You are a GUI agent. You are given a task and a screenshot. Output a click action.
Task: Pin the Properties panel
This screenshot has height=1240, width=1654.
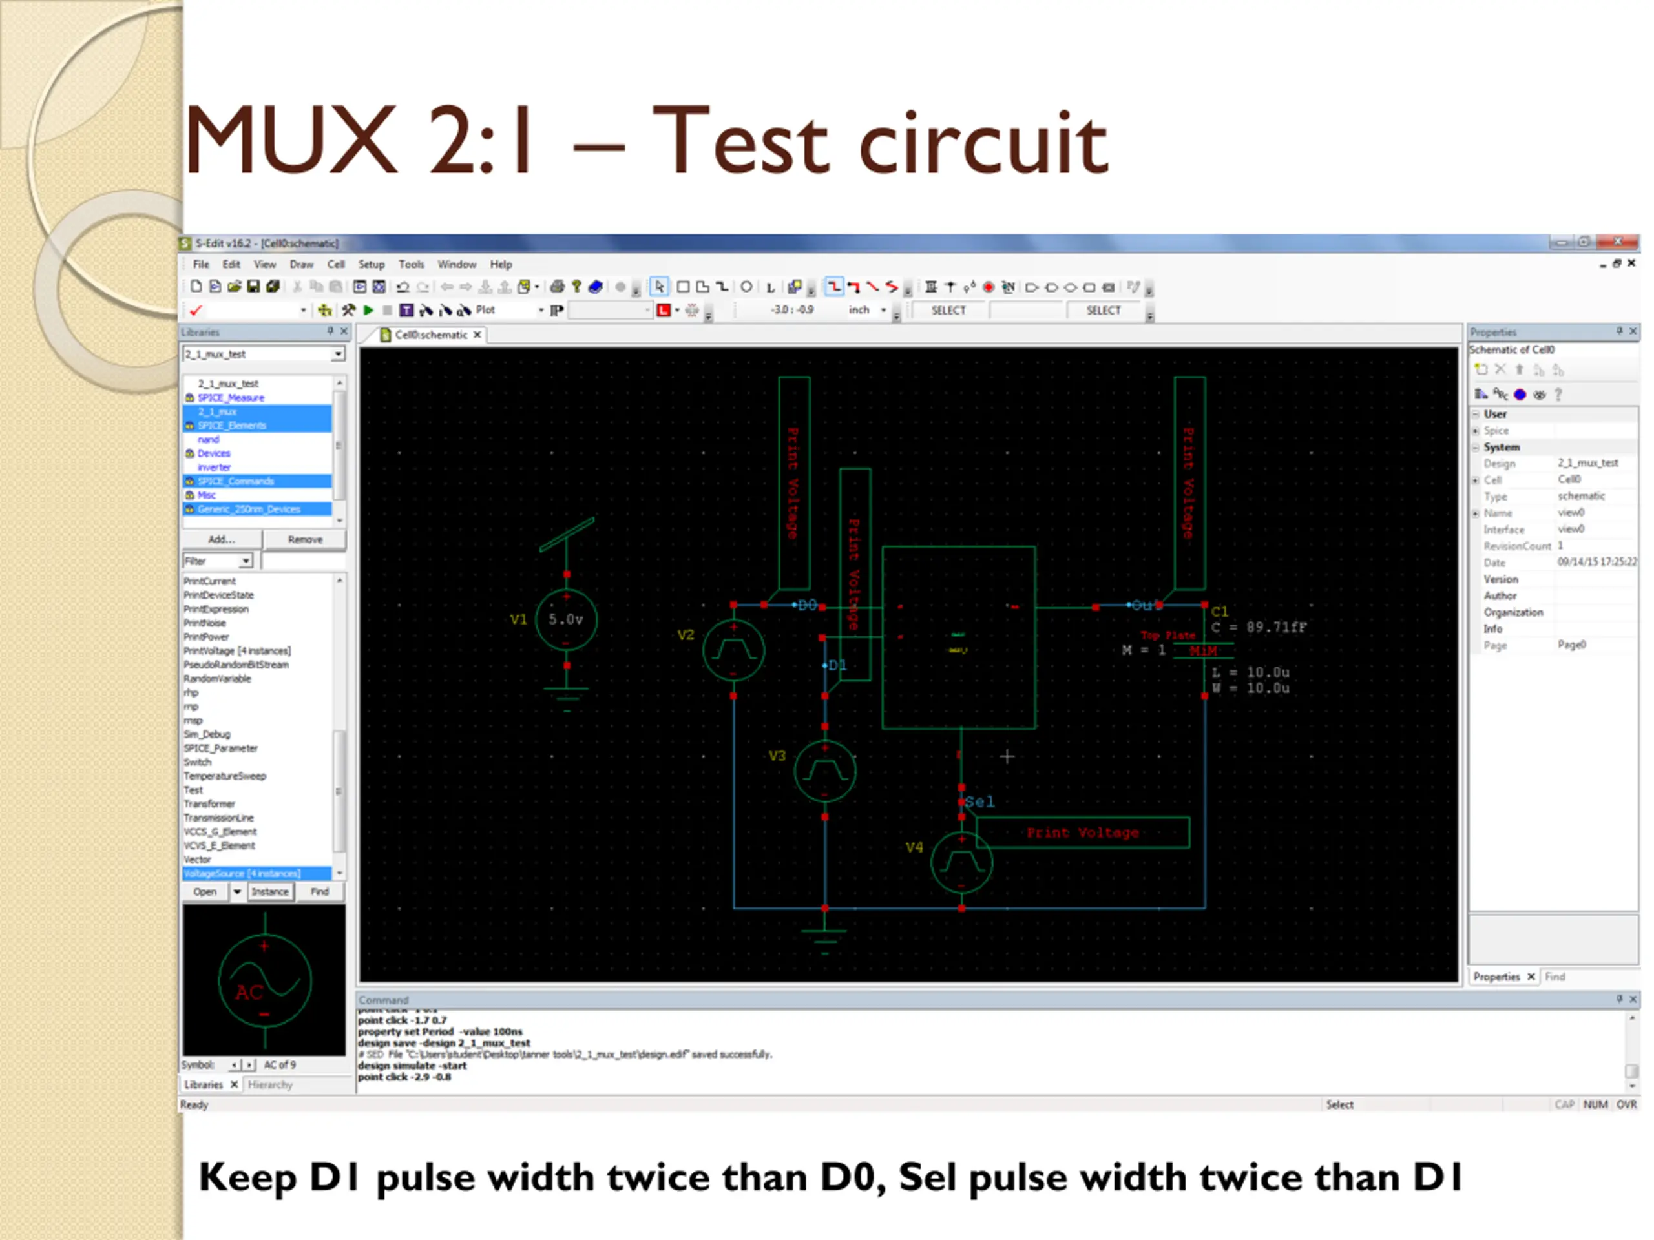point(1620,331)
